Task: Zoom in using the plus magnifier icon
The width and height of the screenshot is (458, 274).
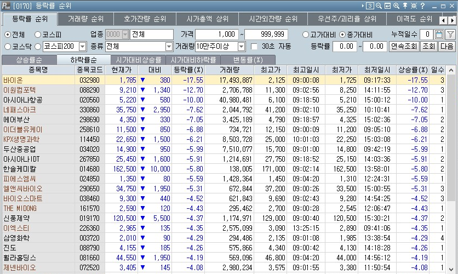Action: point(397,5)
